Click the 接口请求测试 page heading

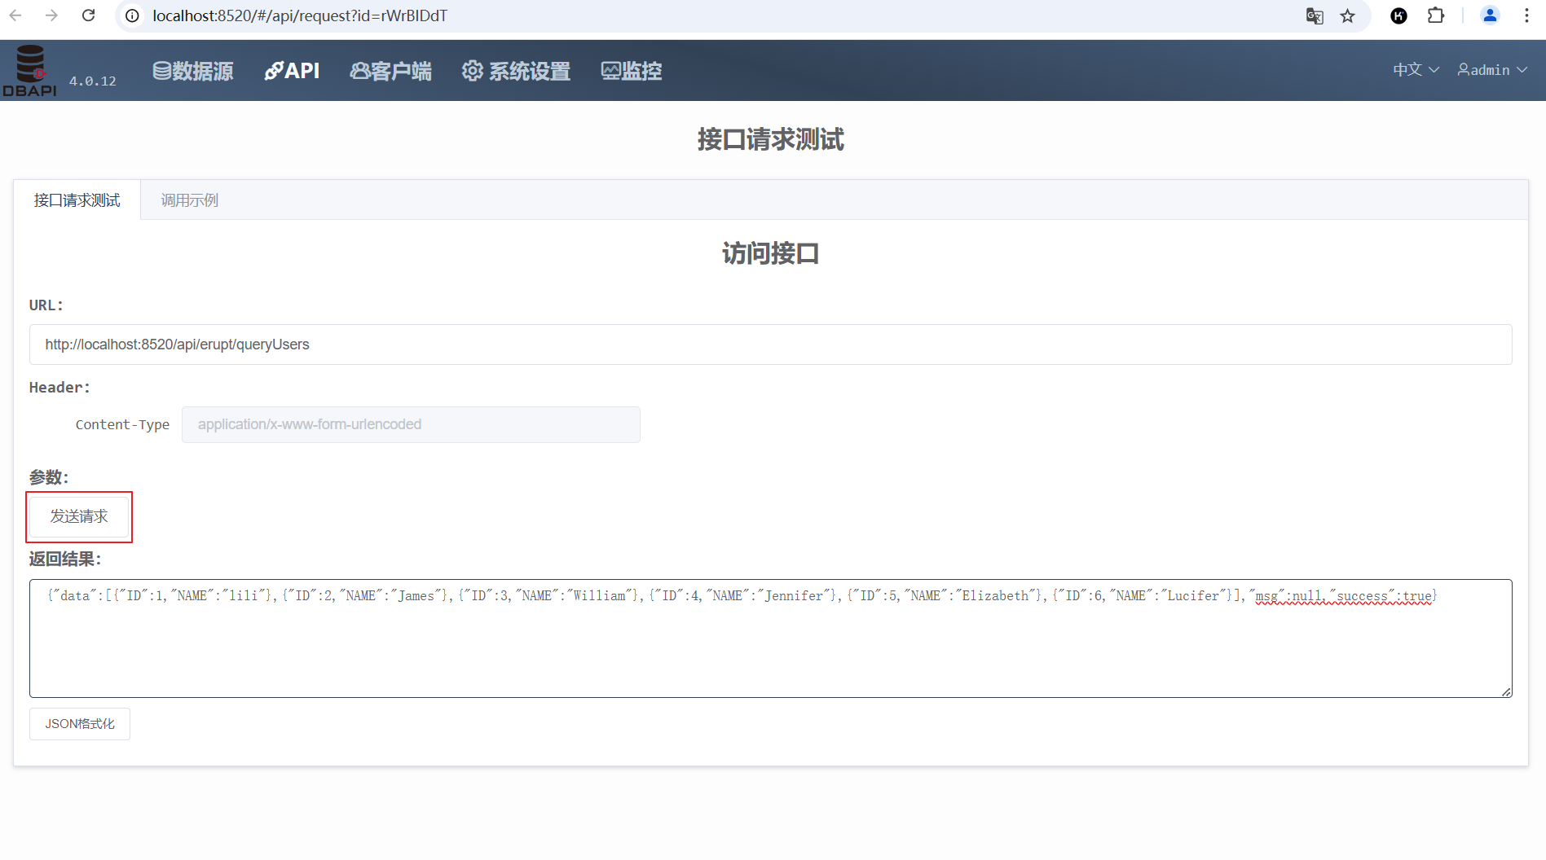771,139
